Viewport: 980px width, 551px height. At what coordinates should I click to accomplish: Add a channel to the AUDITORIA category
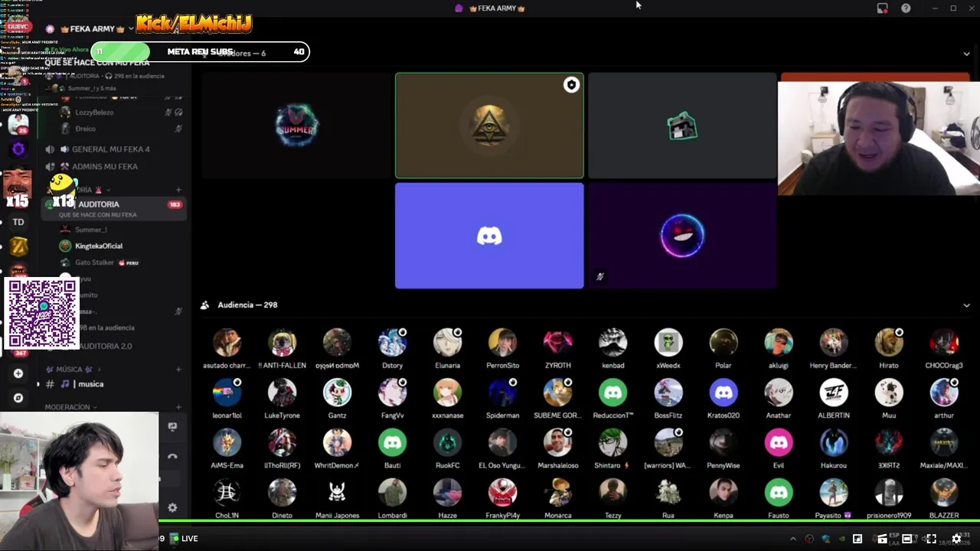point(178,190)
